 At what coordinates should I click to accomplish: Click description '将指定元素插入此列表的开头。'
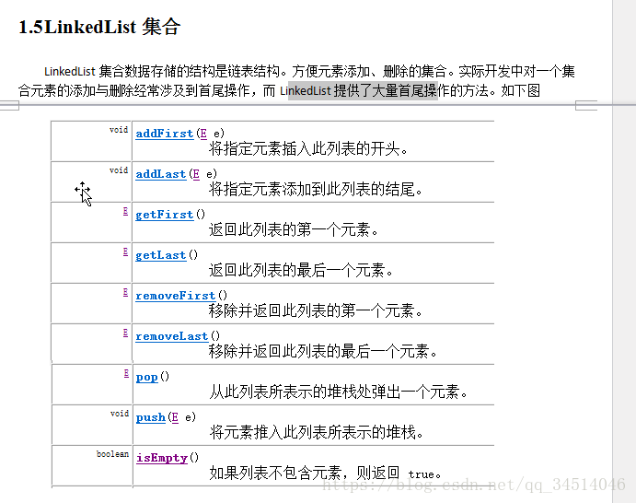(x=308, y=149)
